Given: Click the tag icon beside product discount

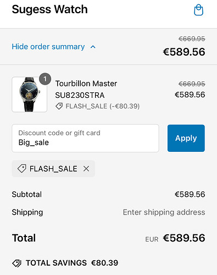Looking at the screenshot, I should click(x=59, y=106).
